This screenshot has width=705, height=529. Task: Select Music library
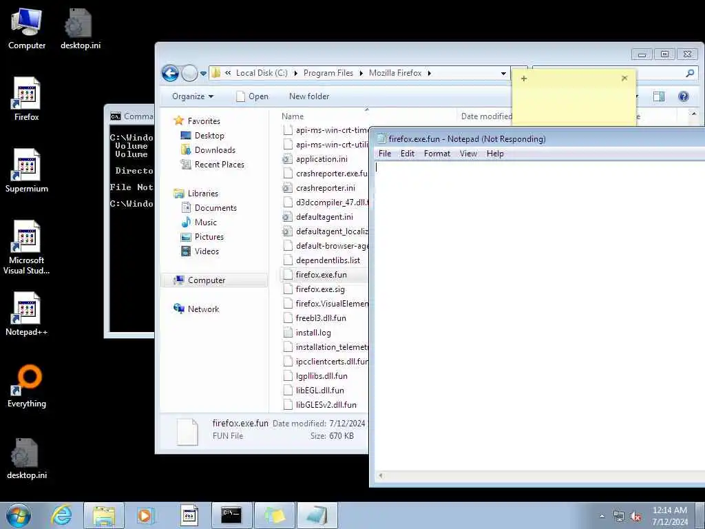[205, 222]
